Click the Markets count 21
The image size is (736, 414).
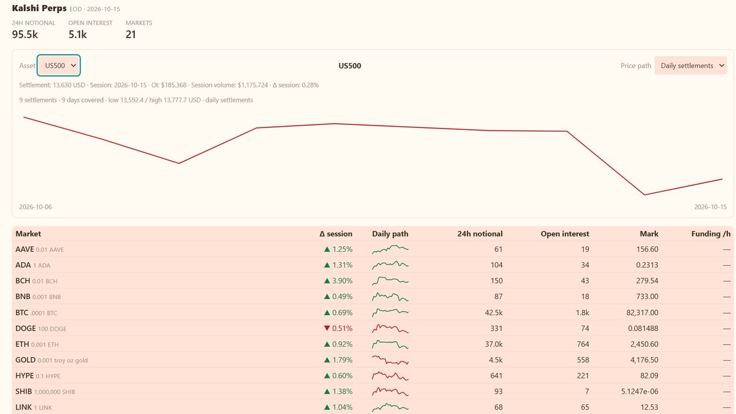coord(131,34)
